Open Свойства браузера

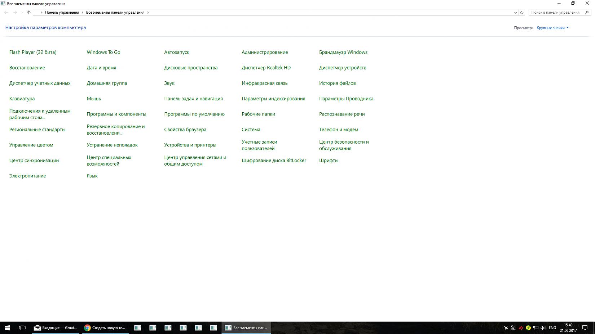coord(185,130)
